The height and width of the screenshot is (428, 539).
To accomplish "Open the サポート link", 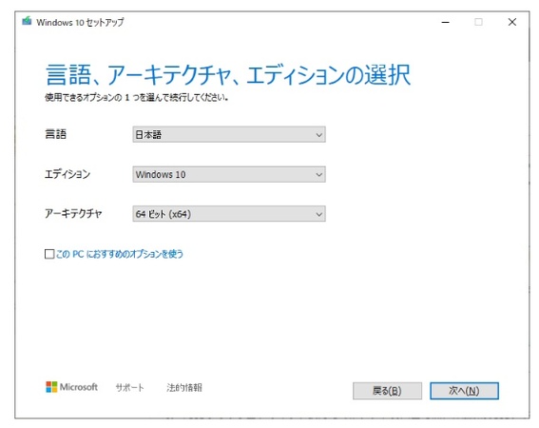I will click(129, 388).
